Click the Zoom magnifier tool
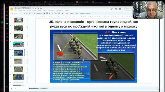The width and height of the screenshot is (165, 92). coord(35,13)
